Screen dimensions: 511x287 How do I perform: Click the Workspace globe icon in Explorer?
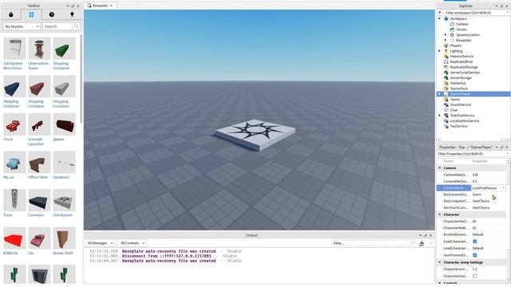446,18
